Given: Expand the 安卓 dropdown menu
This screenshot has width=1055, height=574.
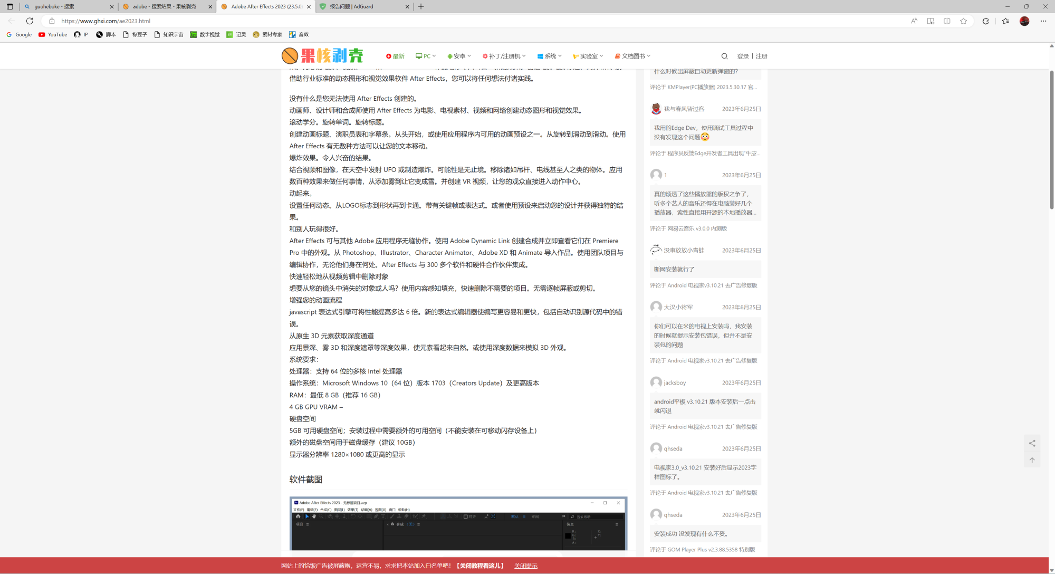Looking at the screenshot, I should (458, 56).
